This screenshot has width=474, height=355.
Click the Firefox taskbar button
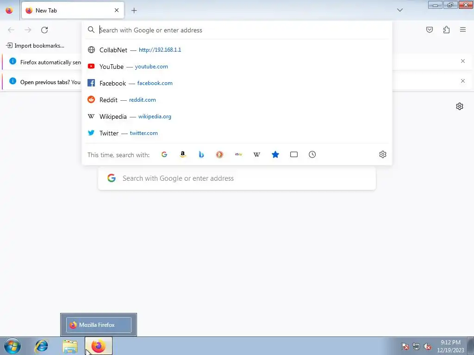click(x=99, y=346)
